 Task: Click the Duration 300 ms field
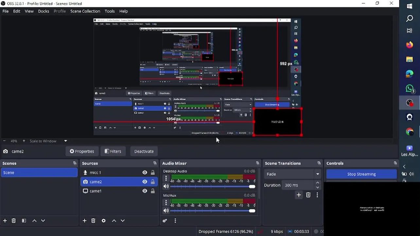click(x=299, y=185)
